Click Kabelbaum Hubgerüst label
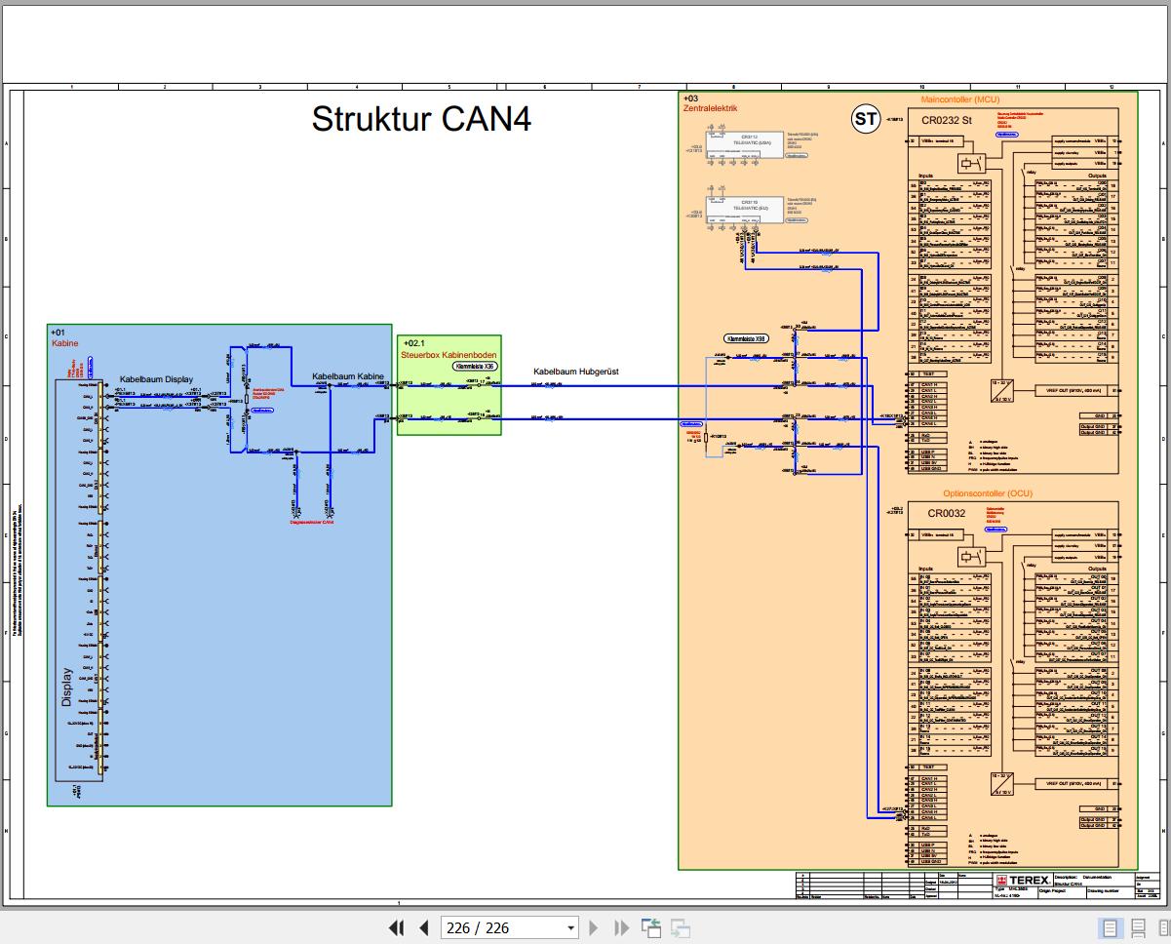 click(x=576, y=372)
